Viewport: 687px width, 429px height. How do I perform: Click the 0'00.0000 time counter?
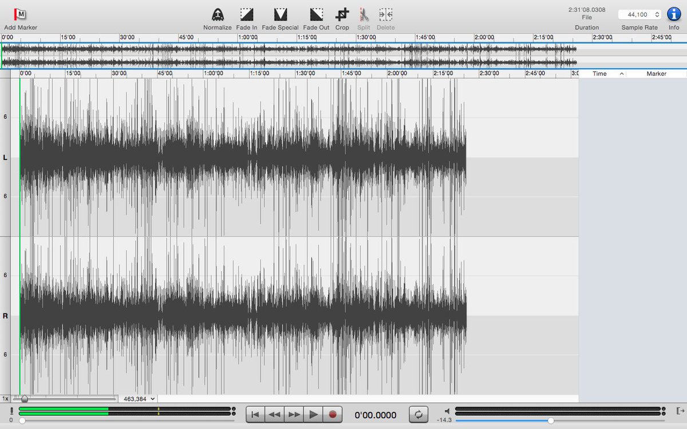[376, 415]
